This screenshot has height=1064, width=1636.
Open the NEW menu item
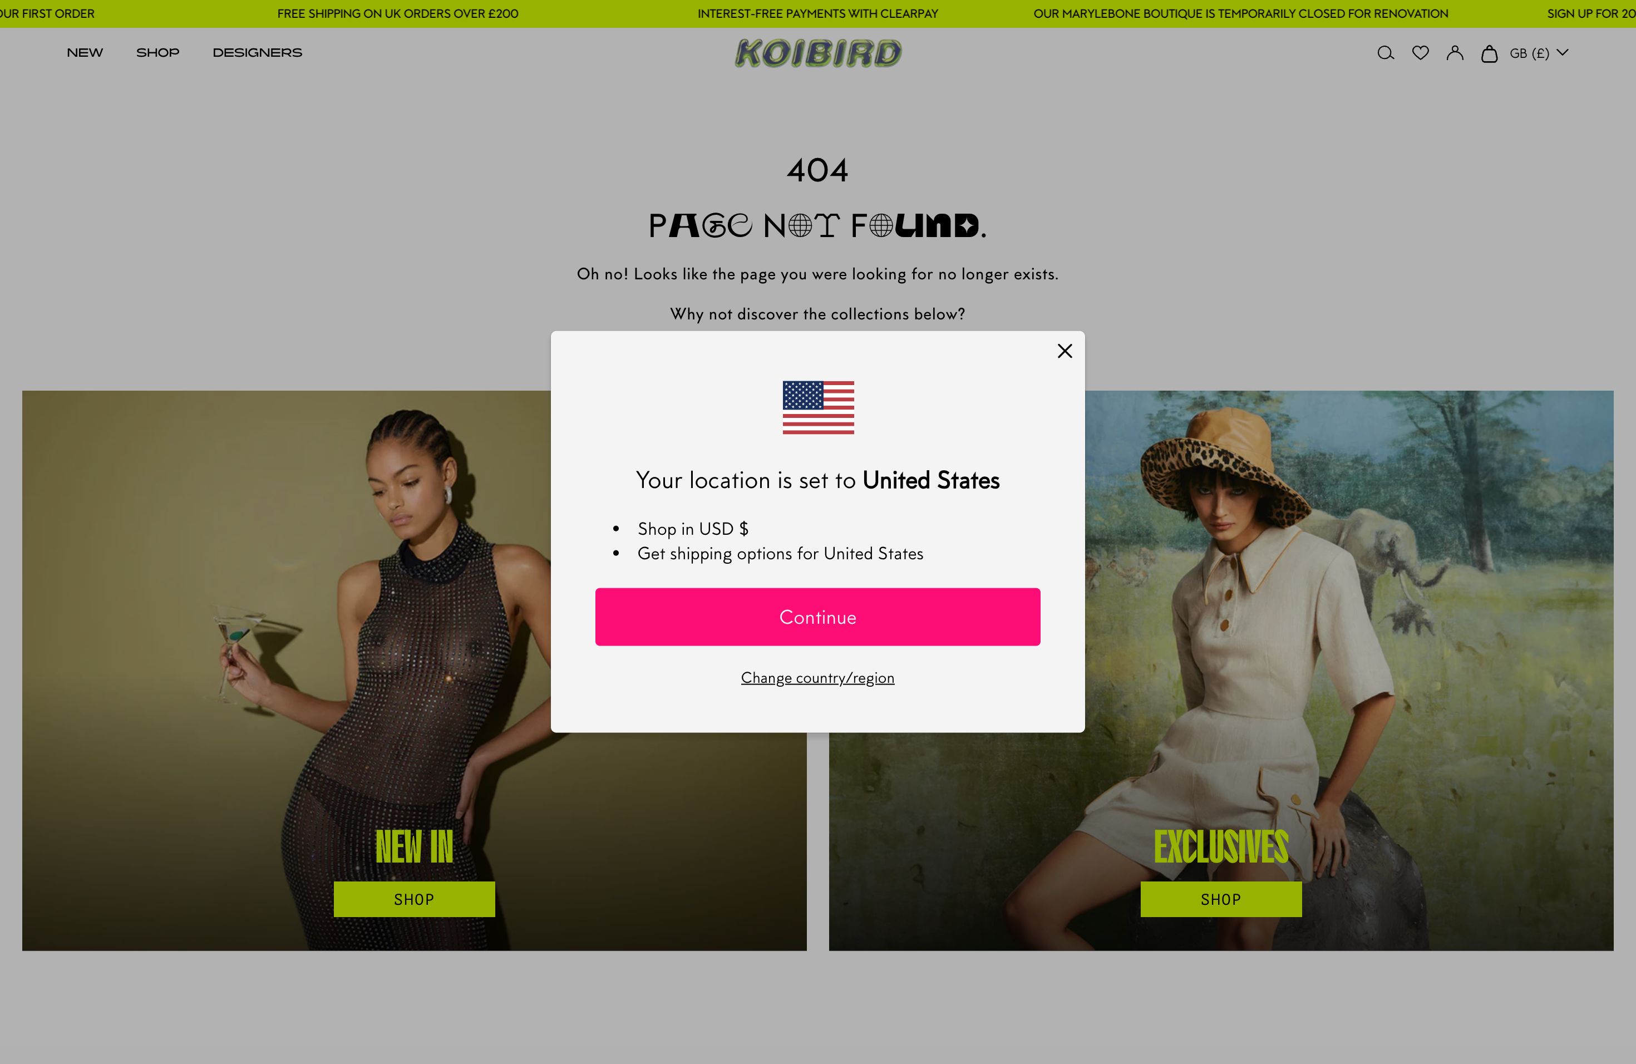point(85,53)
